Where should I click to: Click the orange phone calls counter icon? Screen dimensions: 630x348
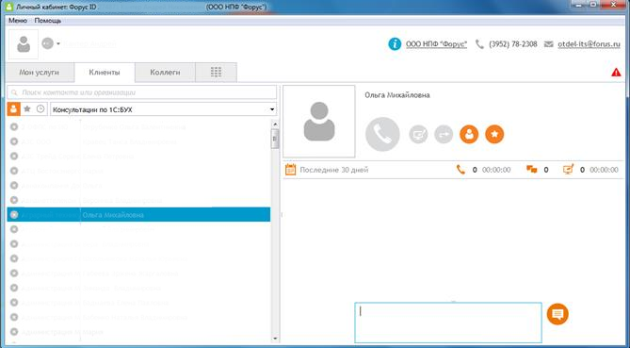pos(460,170)
